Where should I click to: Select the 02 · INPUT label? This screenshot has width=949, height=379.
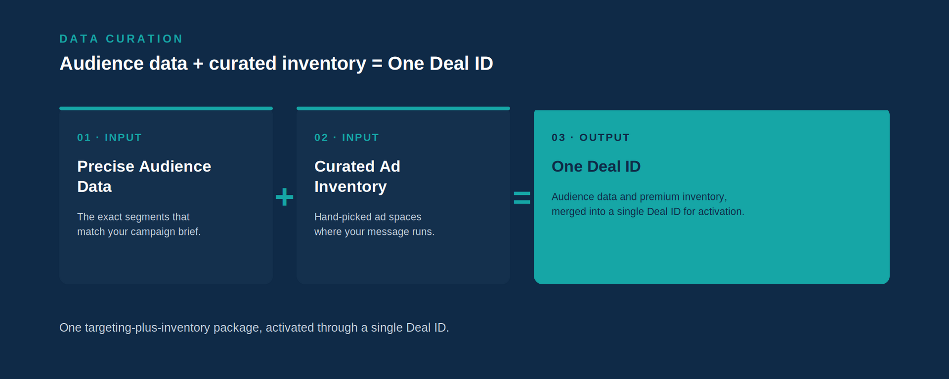point(346,137)
